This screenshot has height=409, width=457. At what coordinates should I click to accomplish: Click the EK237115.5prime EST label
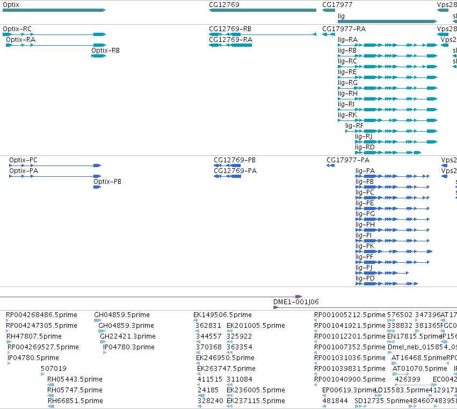[x=256, y=401]
